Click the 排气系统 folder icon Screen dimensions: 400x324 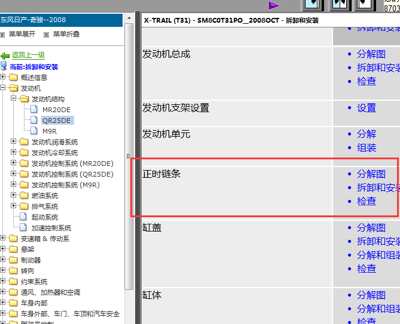[24, 206]
